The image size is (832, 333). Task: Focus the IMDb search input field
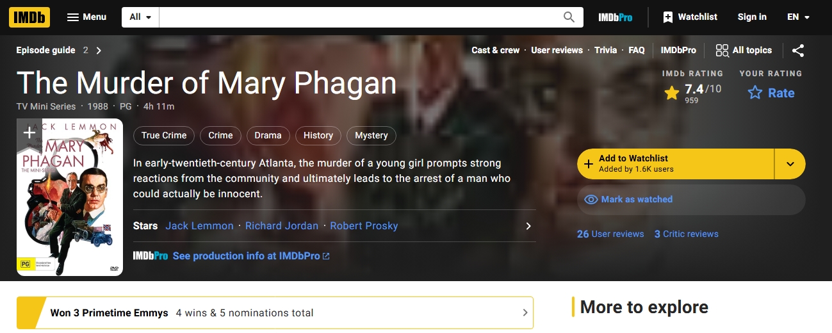click(357, 17)
